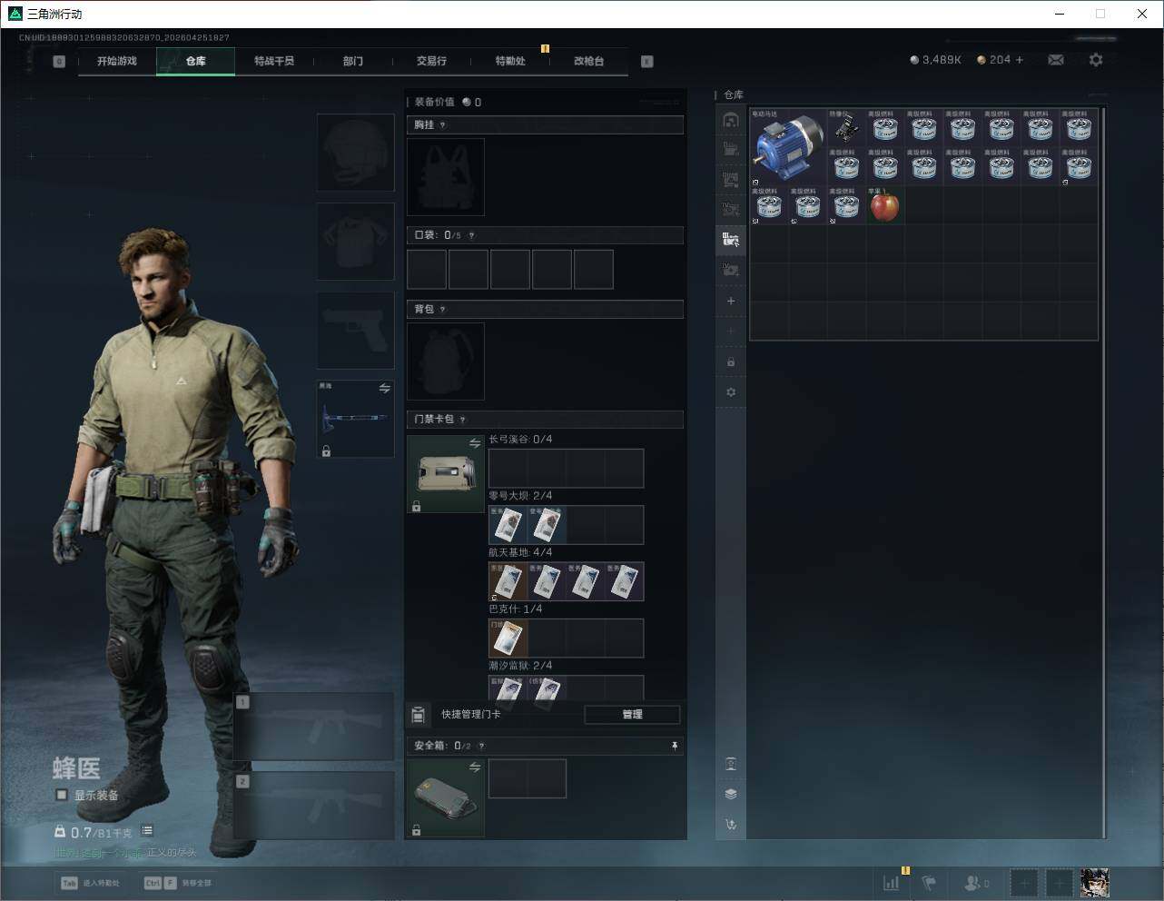Click the Ctrl F 转移全部 shortcut button
The image size is (1164, 901).
pyautogui.click(x=178, y=883)
